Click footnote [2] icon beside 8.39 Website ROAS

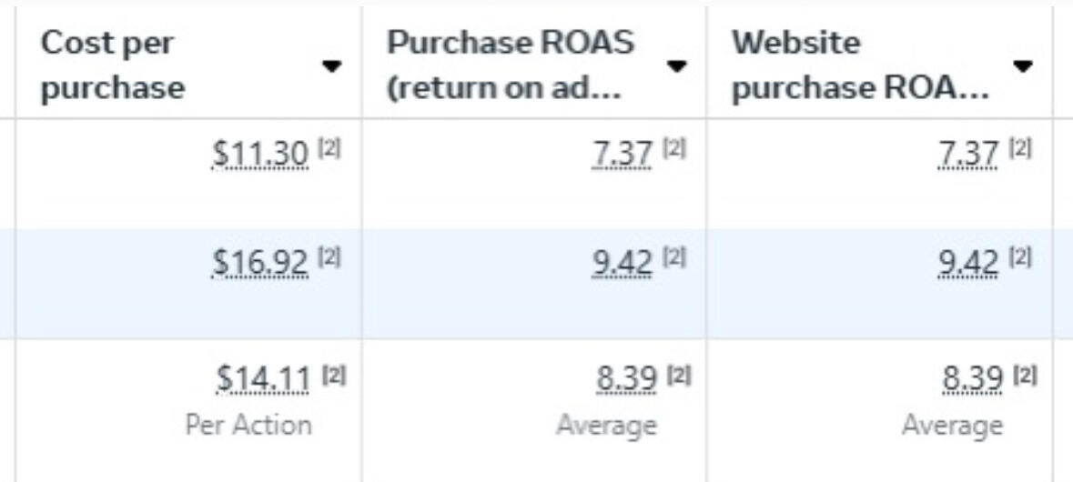click(x=1025, y=375)
